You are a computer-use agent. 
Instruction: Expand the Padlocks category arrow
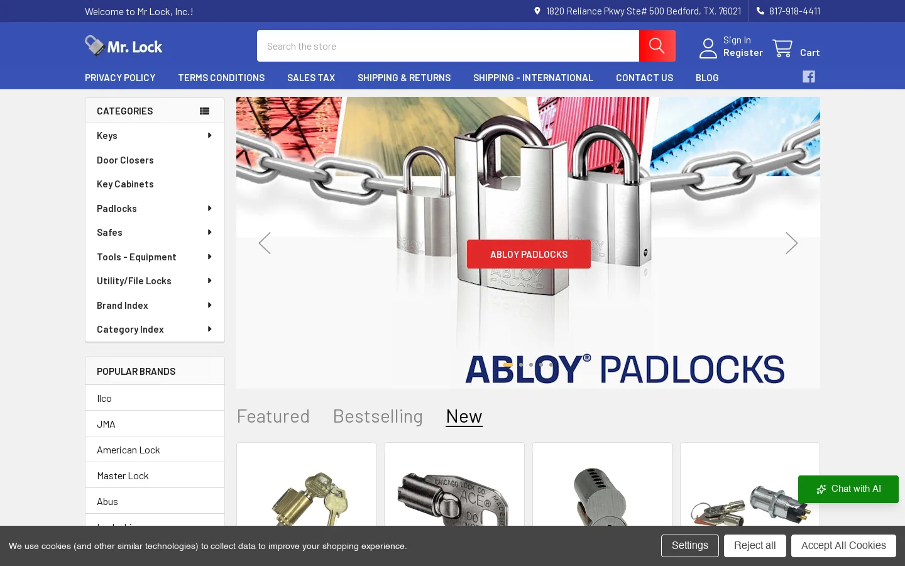point(209,208)
